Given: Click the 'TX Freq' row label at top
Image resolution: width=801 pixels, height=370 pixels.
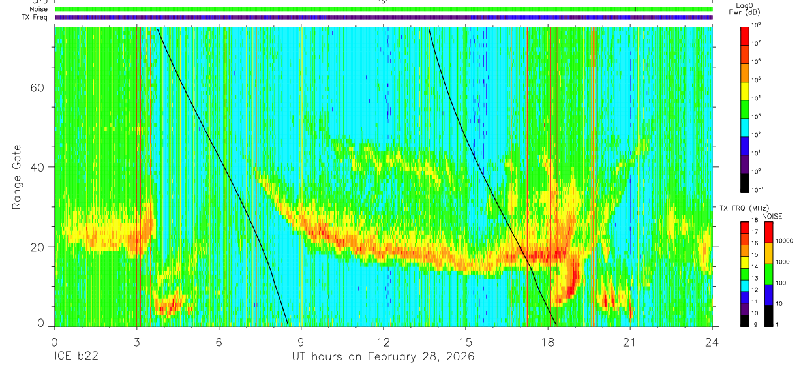Looking at the screenshot, I should coord(35,17).
